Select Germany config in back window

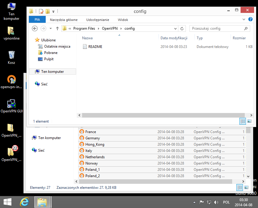(x=162, y=138)
